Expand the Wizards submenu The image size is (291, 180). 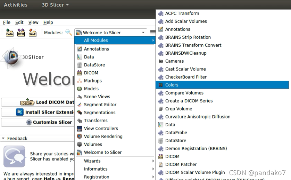(x=115, y=161)
